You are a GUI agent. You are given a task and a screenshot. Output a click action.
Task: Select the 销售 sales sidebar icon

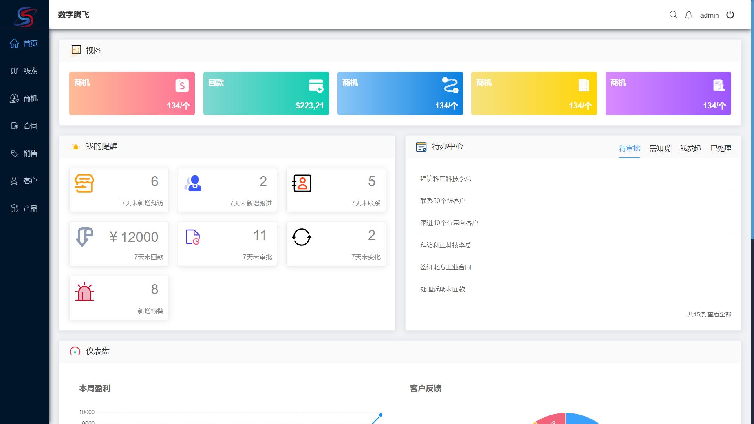(x=14, y=153)
